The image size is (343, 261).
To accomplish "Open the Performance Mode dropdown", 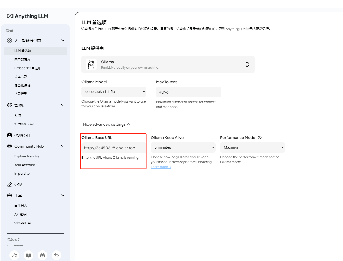I will (x=253, y=147).
